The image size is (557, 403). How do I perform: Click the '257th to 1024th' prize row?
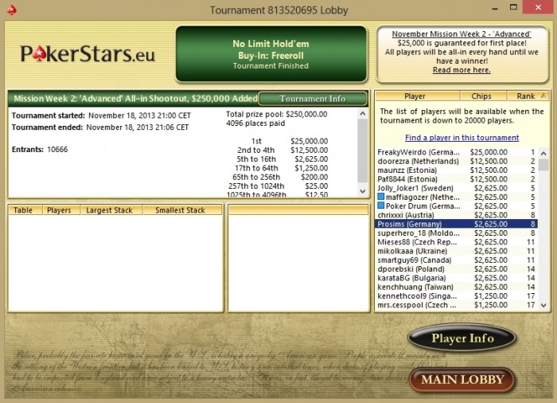tap(277, 186)
